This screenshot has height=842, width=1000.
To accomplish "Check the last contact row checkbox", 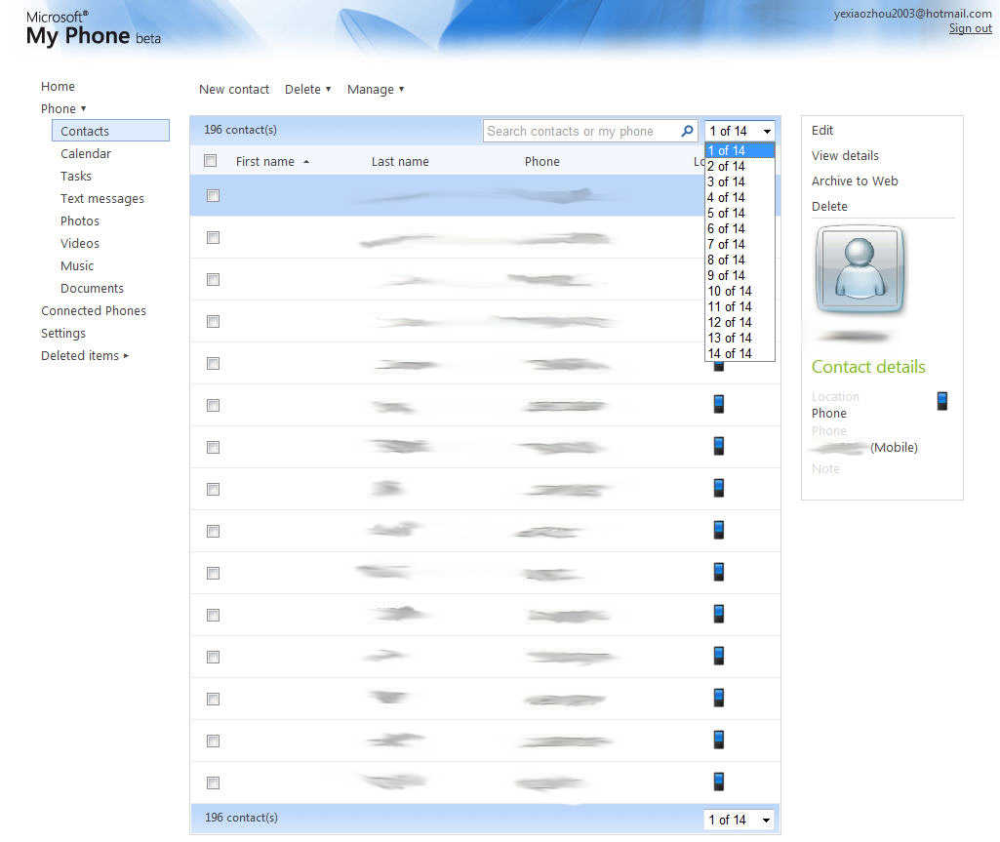I will coord(213,782).
